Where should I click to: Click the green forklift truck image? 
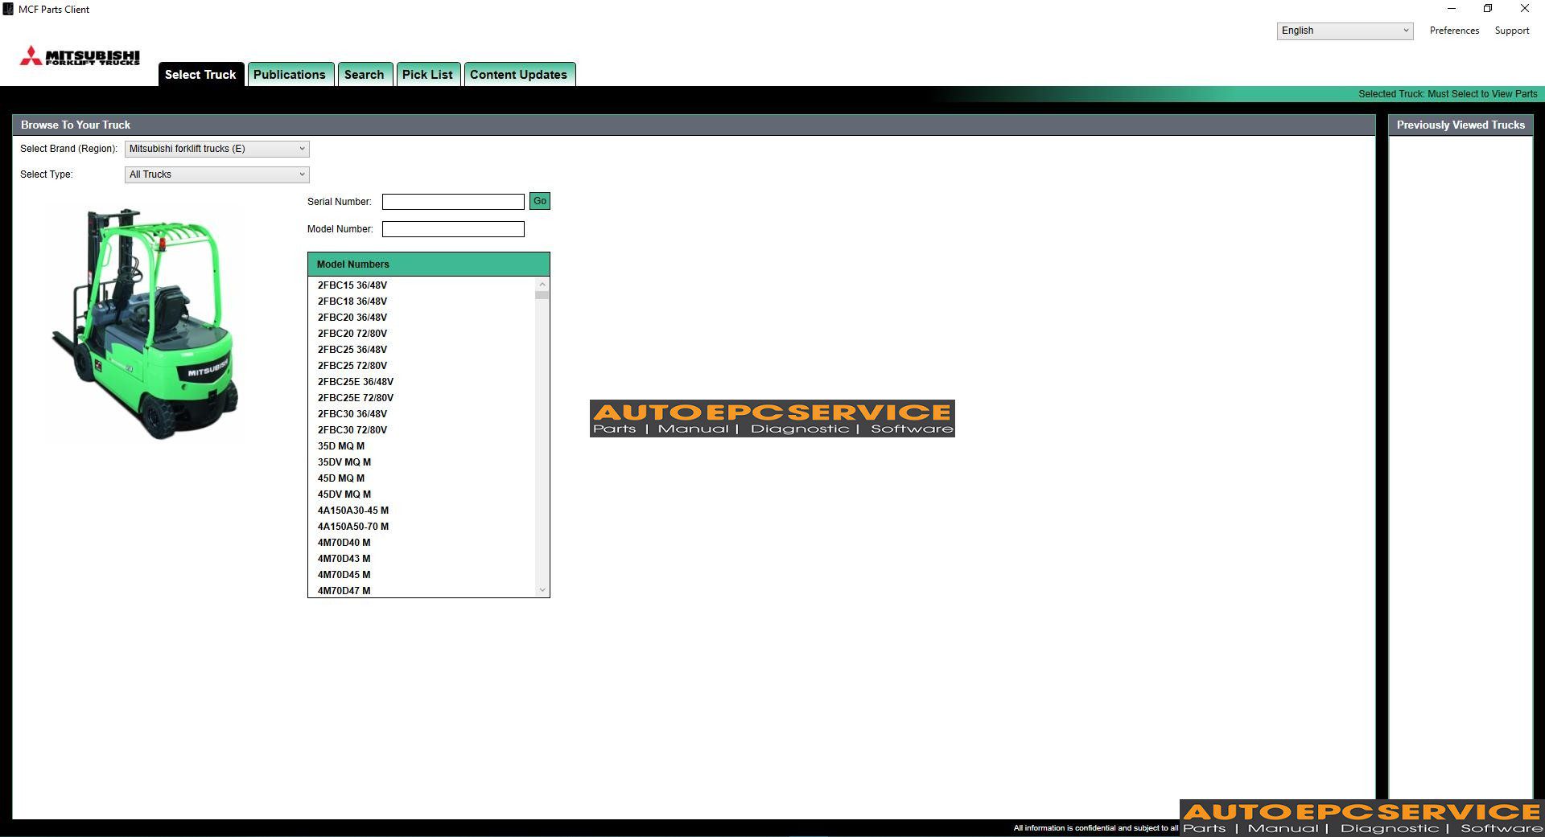pyautogui.click(x=146, y=323)
